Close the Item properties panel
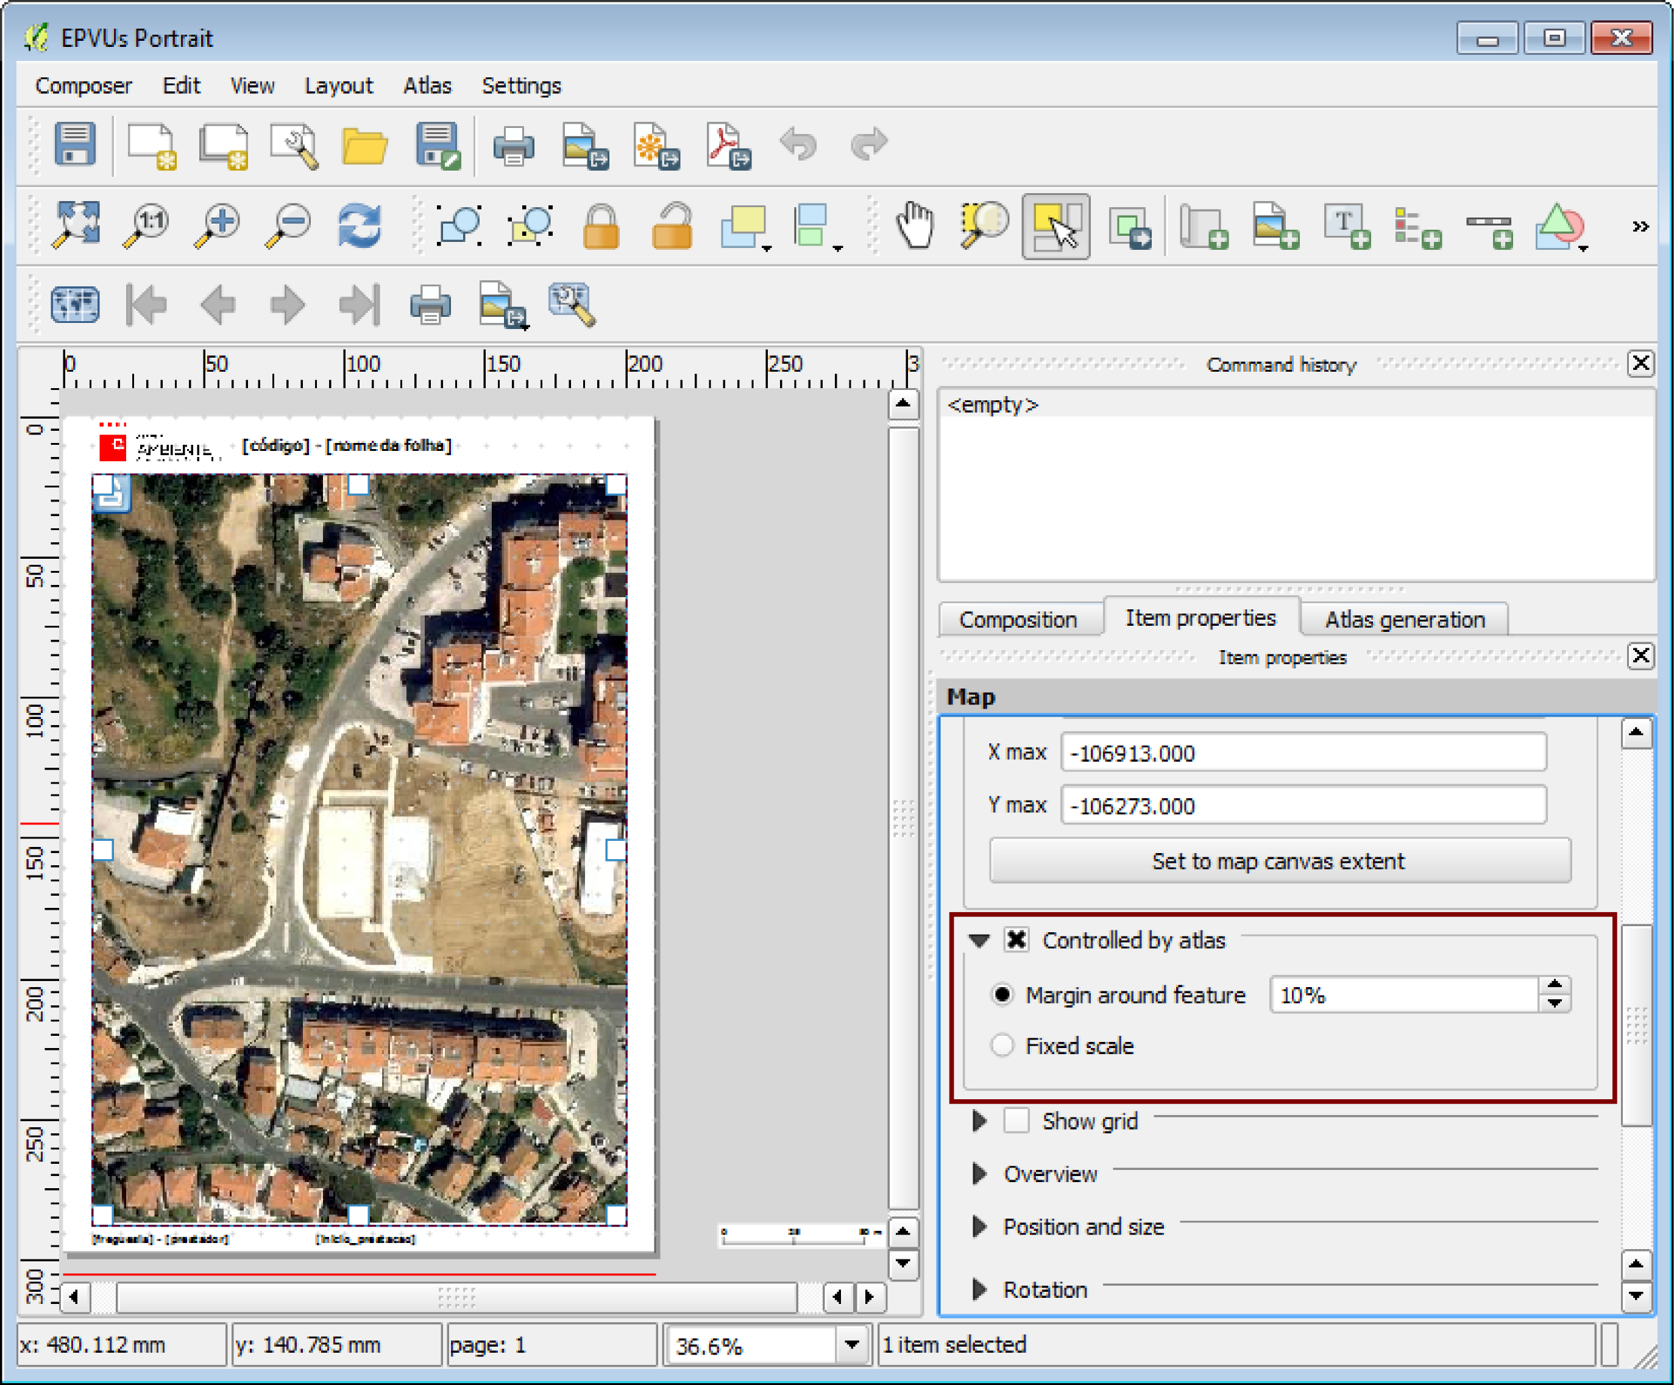The width and height of the screenshot is (1674, 1385). [1640, 656]
